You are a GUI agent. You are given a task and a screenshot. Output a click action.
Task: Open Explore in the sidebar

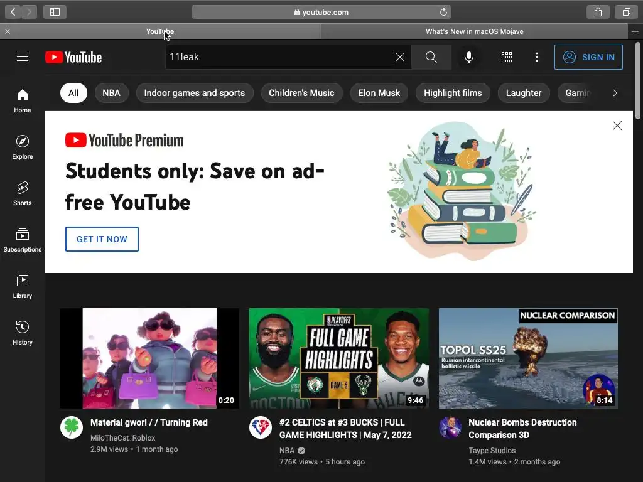click(23, 147)
